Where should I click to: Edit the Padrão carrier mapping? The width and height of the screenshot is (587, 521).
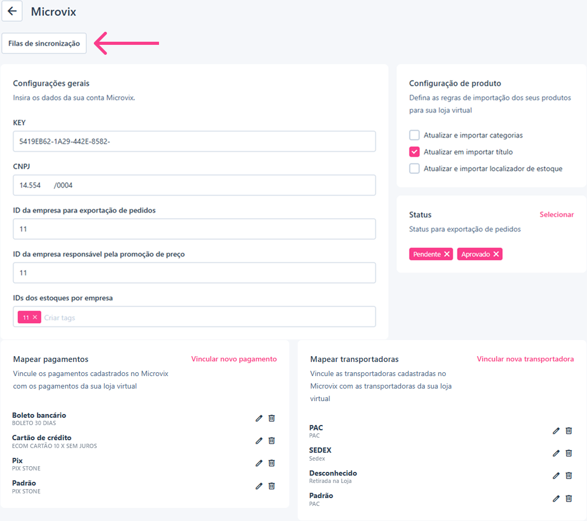click(556, 499)
